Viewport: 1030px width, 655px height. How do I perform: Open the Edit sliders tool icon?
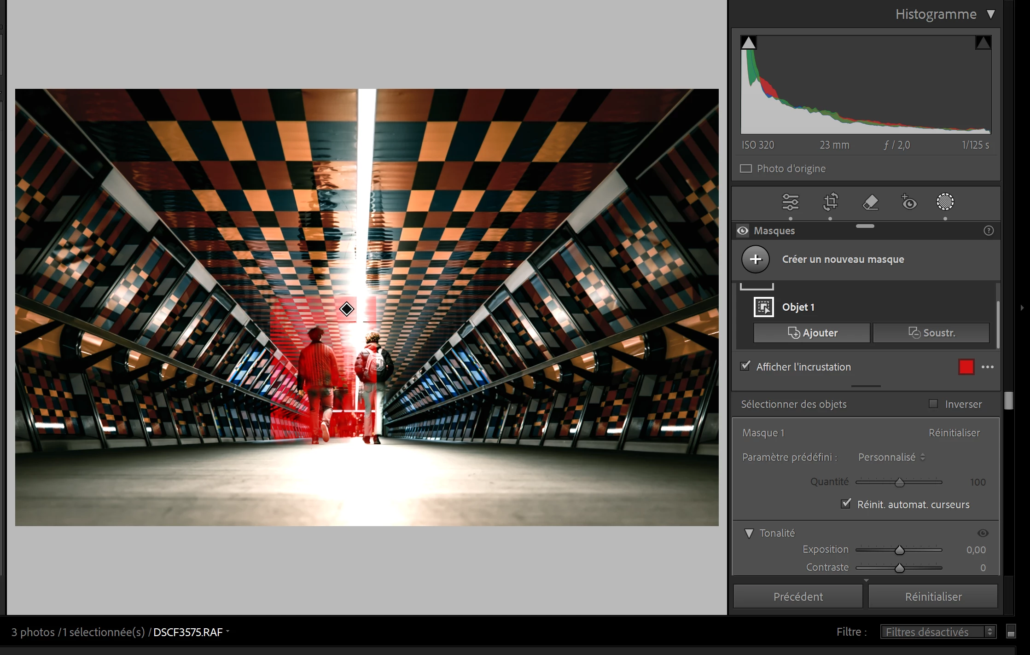(790, 202)
